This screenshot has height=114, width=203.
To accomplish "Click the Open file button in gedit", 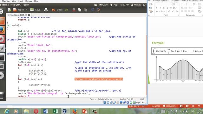I will click(x=18, y=10).
